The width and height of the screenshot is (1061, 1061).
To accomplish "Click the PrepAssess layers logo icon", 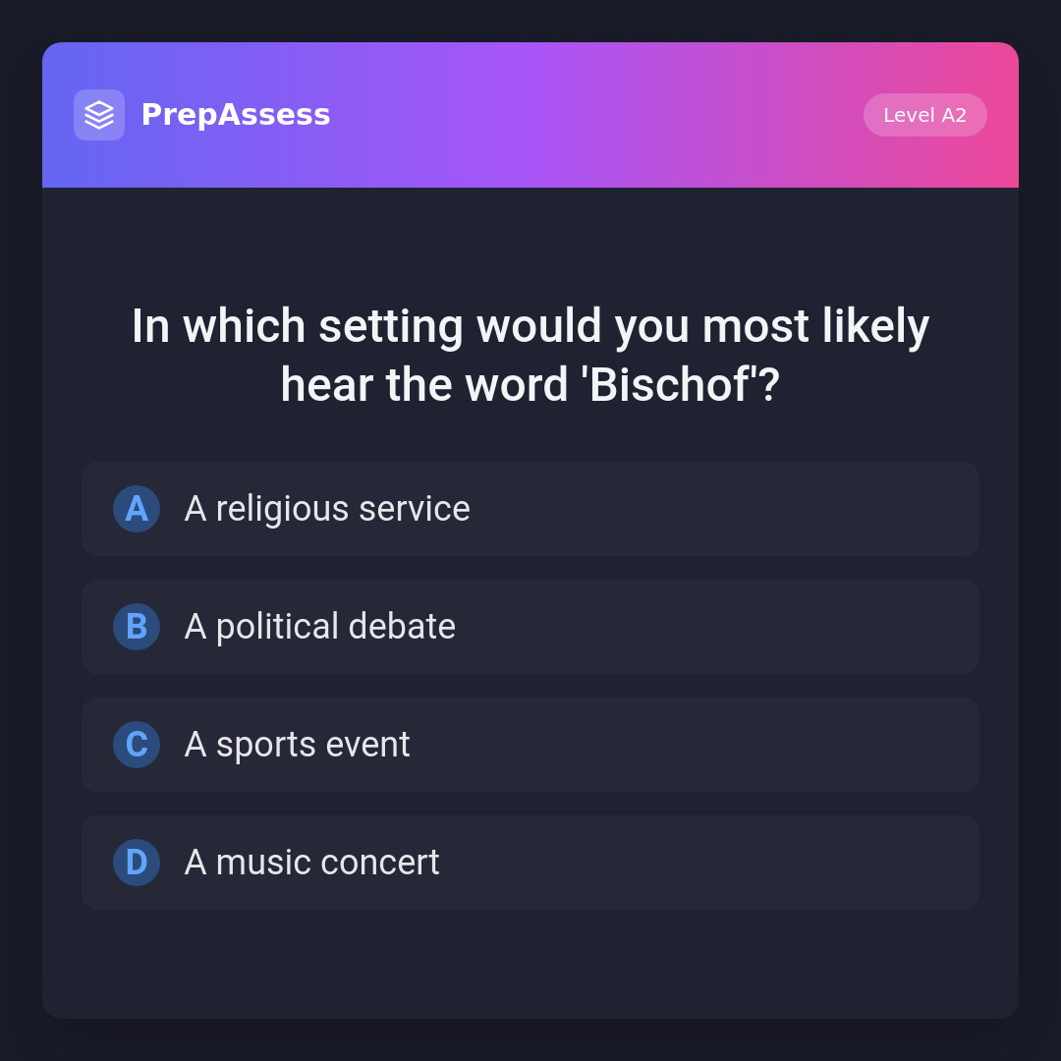I will pyautogui.click(x=99, y=115).
